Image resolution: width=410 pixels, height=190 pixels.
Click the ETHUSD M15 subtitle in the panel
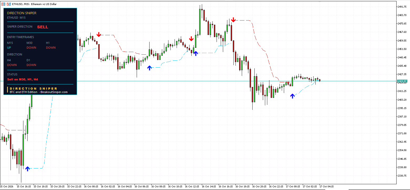tap(16, 18)
